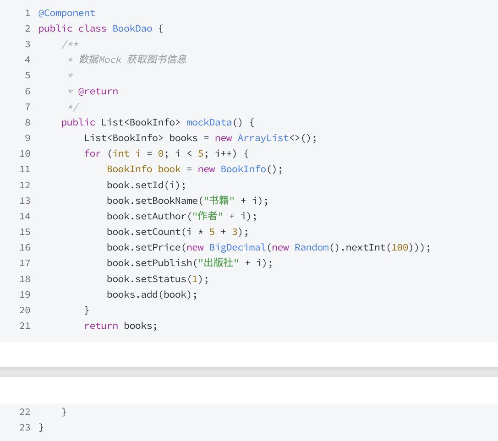The width and height of the screenshot is (498, 441).
Task: Click book.setAuthor on line 14
Action: coord(147,216)
